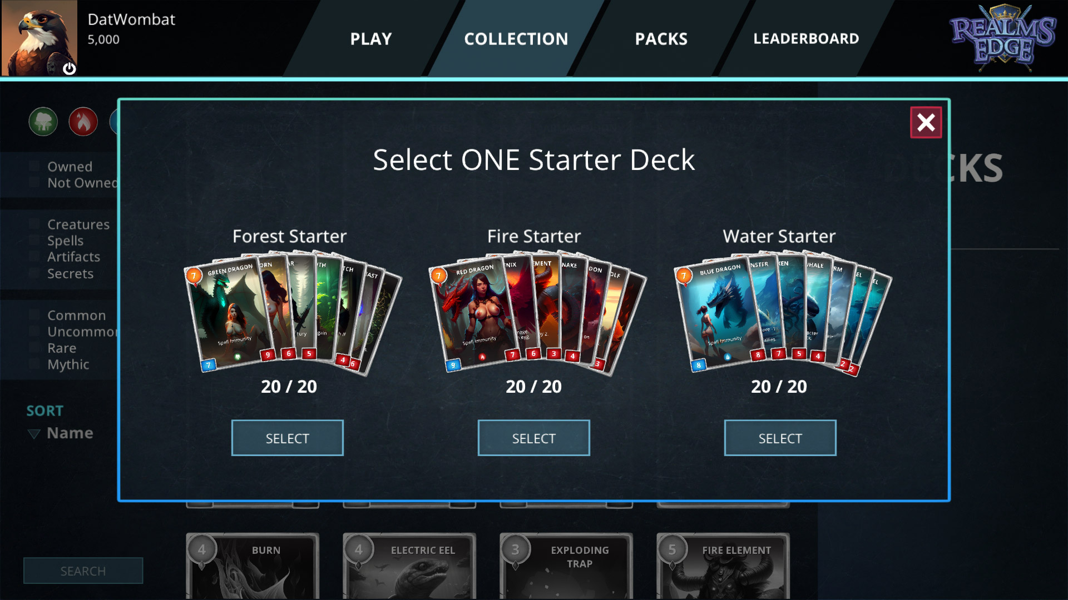
Task: Switch to the PACKS tab
Action: pos(661,38)
